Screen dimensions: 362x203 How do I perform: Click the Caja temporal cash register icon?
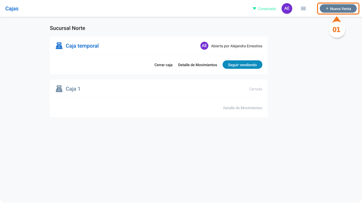click(x=59, y=46)
